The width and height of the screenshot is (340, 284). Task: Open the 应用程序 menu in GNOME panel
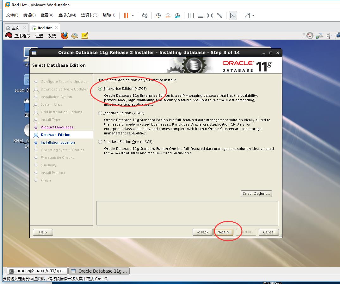(x=22, y=36)
